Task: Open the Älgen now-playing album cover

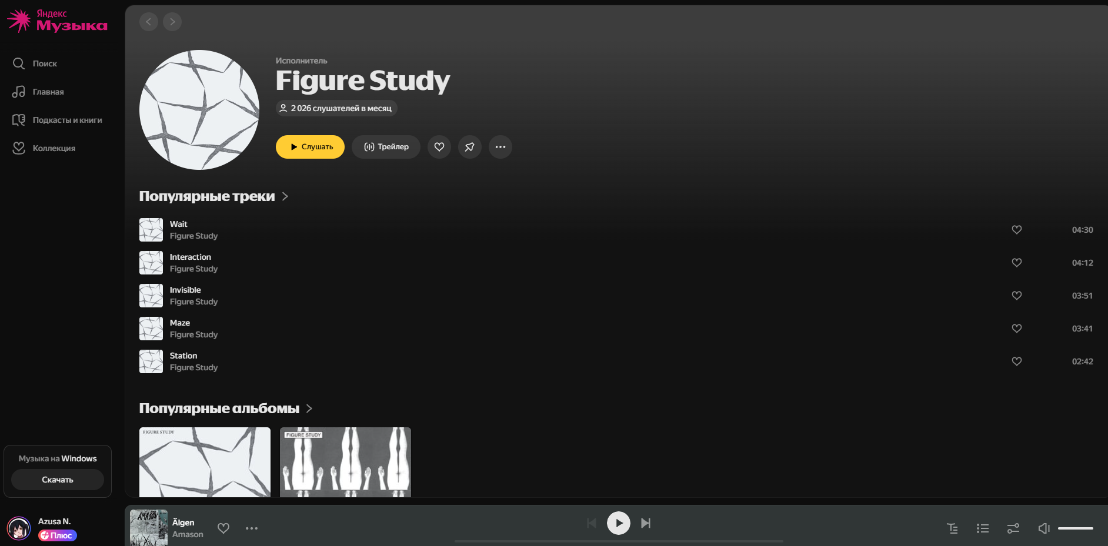Action: coord(149,528)
